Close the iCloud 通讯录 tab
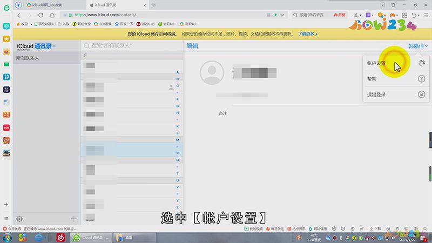Viewport: 432px width, 243px height. tap(145, 5)
